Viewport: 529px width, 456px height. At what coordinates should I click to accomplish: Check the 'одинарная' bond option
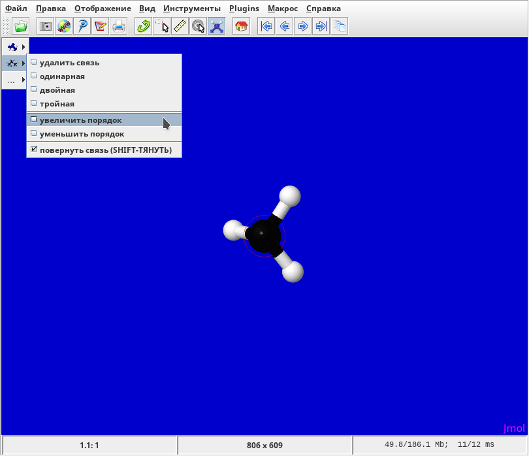point(104,76)
